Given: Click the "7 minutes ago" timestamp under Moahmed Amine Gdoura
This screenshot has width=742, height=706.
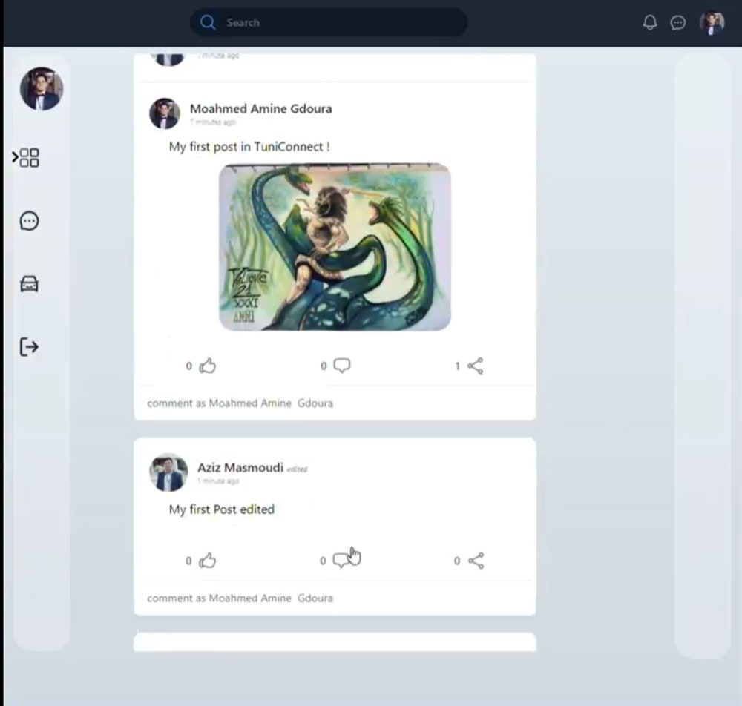Looking at the screenshot, I should 213,122.
